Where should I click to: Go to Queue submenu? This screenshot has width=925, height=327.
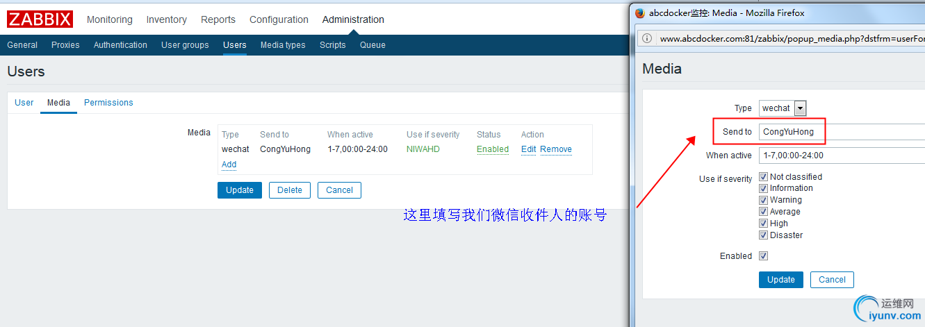coord(373,45)
